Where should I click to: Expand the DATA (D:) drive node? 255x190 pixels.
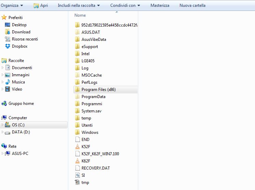tap(2, 132)
